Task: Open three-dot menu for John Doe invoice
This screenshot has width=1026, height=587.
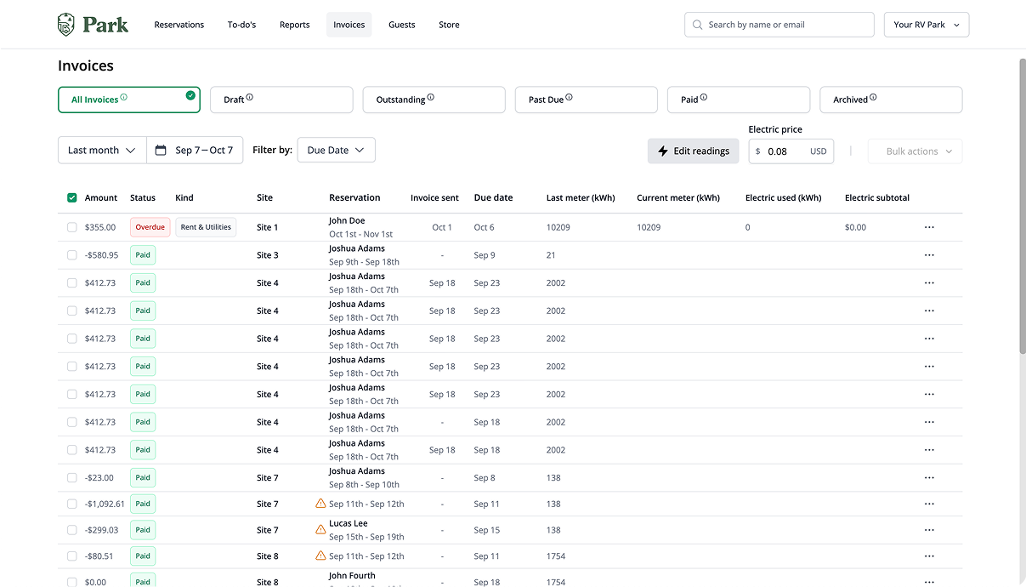Action: 929,228
